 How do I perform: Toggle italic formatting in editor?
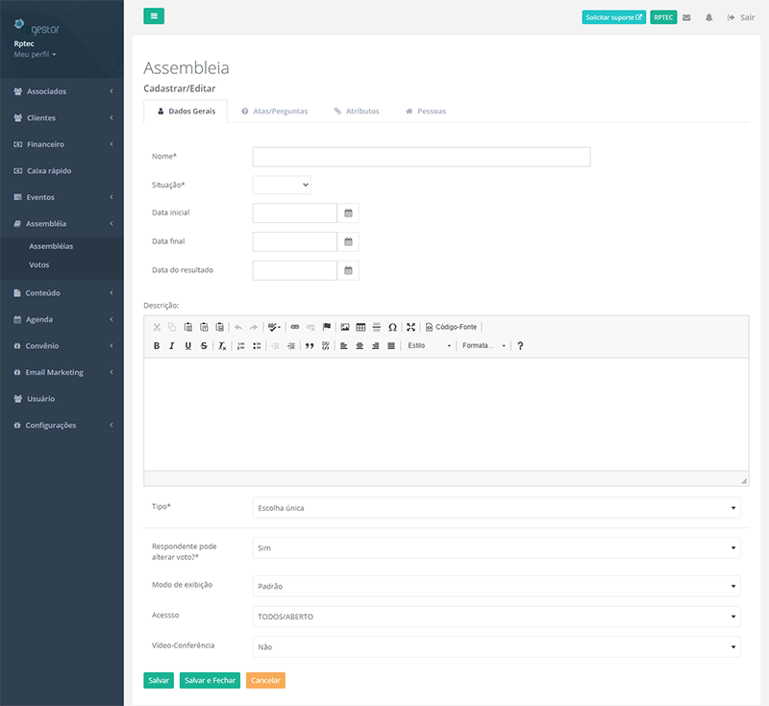[x=172, y=345]
